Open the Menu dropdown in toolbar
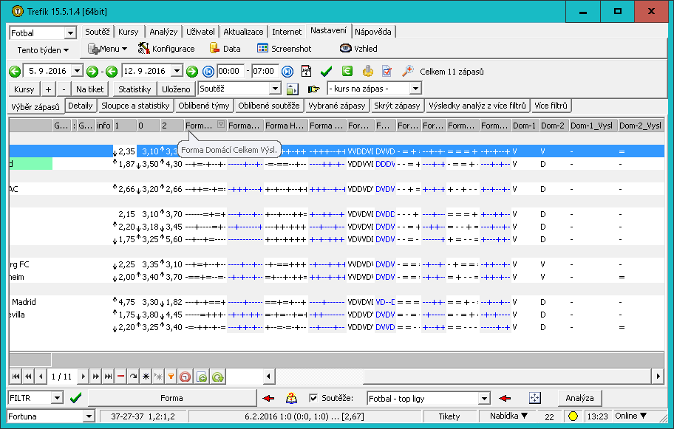 pyautogui.click(x=107, y=49)
